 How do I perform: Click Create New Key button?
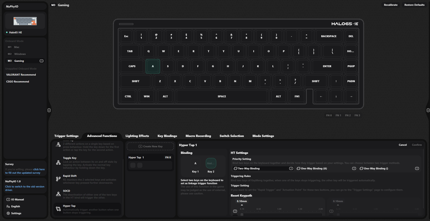[151, 147]
